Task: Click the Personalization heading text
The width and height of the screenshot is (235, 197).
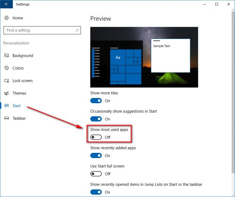Action: coord(16,43)
